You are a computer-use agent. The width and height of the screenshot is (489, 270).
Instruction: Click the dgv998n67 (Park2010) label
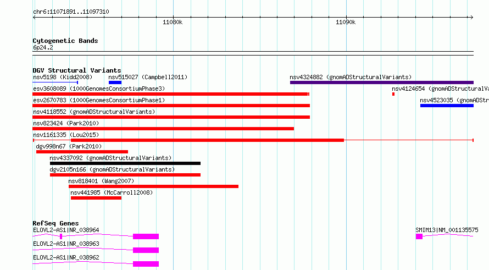click(x=69, y=146)
